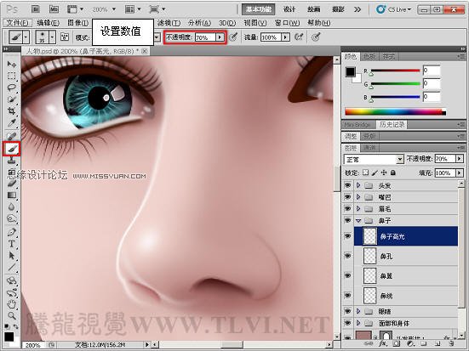
Task: Expand the 眉毛 layer group
Action: pos(358,208)
